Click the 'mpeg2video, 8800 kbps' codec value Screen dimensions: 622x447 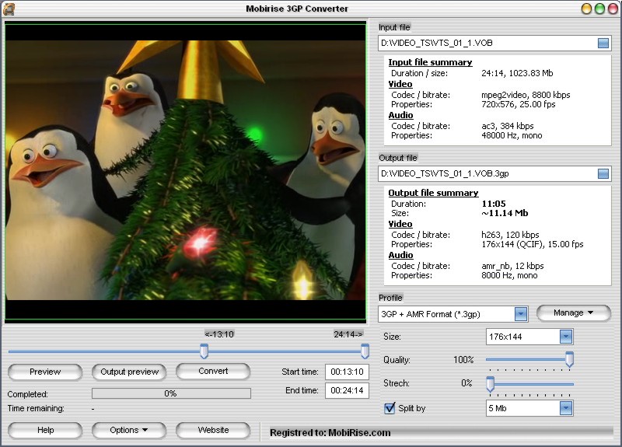526,95
